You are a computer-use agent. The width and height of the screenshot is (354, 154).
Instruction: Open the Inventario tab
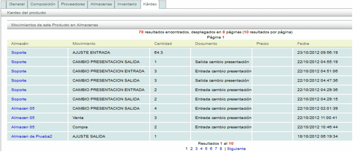pos(127,4)
